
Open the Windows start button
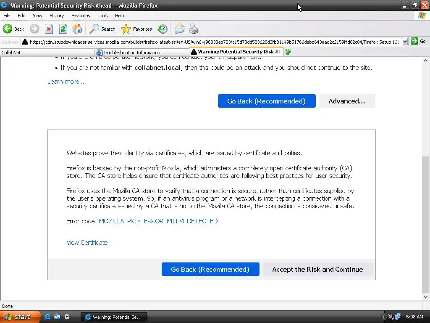[20, 317]
